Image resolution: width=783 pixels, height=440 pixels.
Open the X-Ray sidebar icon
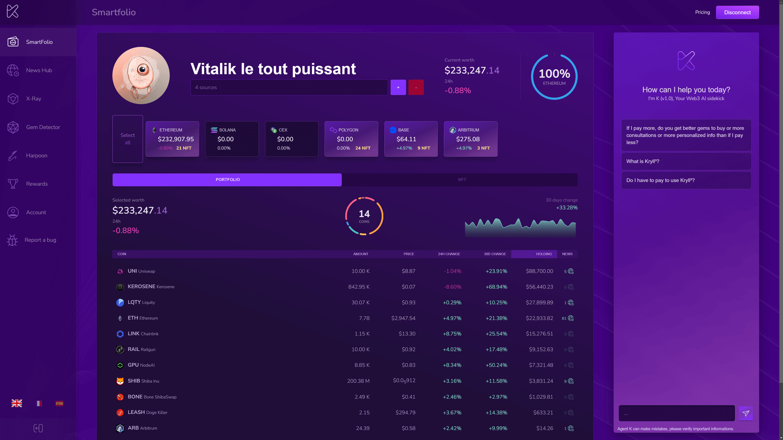coord(13,99)
